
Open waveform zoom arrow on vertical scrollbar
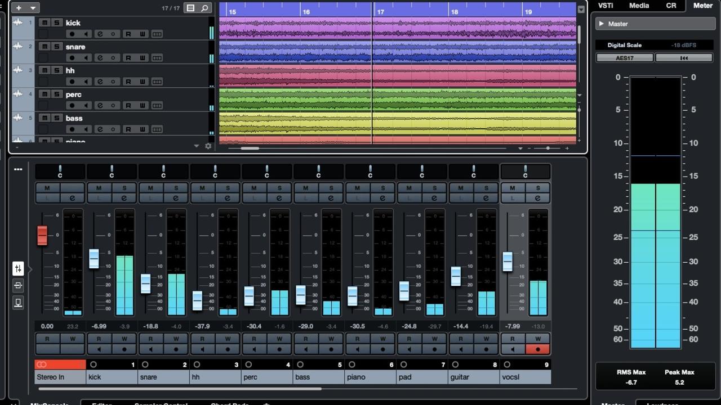pos(580,96)
